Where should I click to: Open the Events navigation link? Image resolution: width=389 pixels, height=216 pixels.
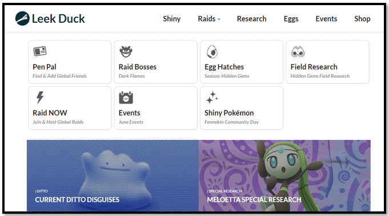tap(326, 19)
